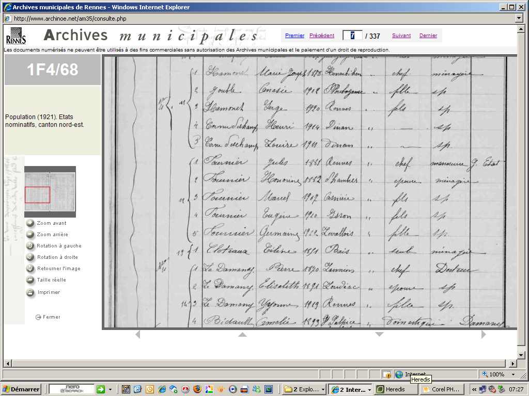Click the page number input field

click(x=352, y=36)
